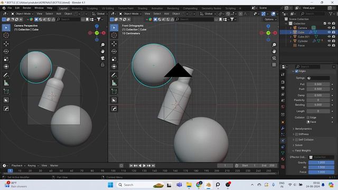338x190 pixels.
Task: Select the Rotate tool in left viewport
Action: point(6,51)
